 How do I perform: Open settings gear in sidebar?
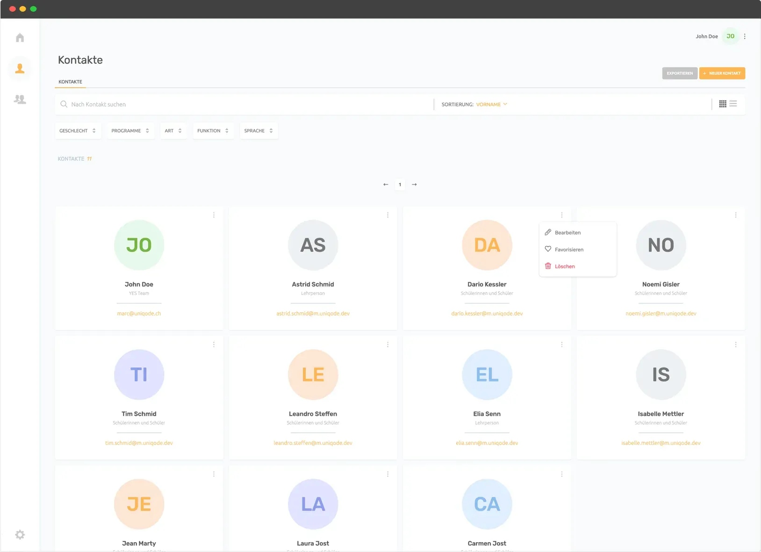pos(20,535)
